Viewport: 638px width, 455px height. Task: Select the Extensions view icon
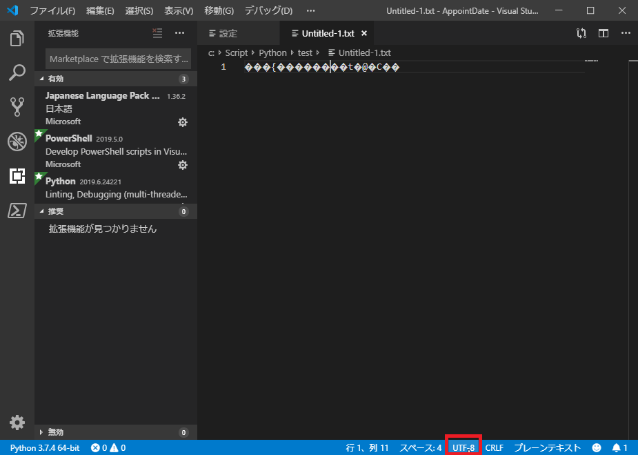pos(17,176)
